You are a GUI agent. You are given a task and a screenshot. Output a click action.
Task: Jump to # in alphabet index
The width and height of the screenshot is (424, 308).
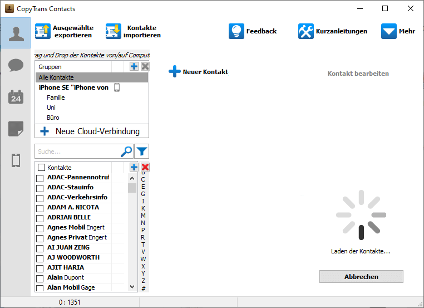pyautogui.click(x=143, y=289)
